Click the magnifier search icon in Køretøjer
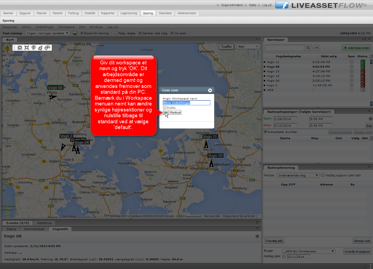This screenshot has height=269, width=373. (308, 48)
